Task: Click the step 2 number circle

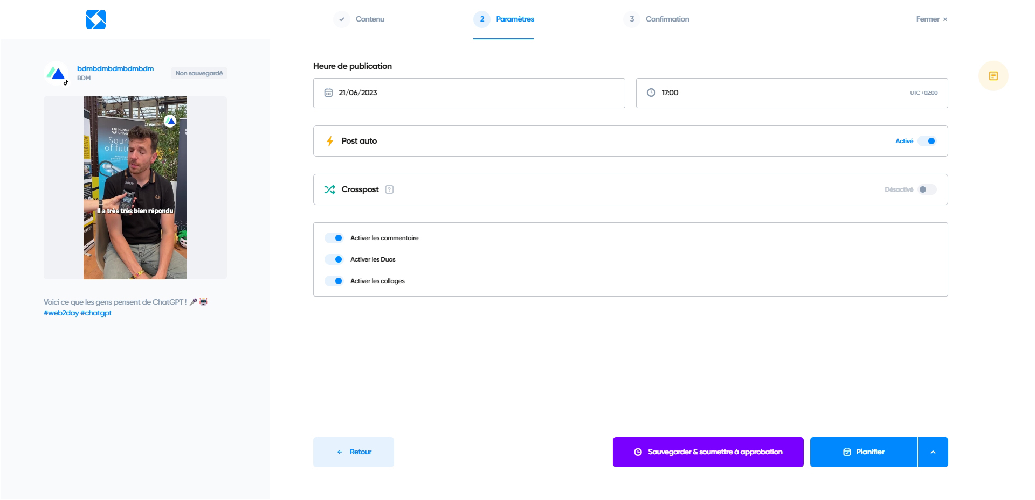Action: tap(482, 19)
